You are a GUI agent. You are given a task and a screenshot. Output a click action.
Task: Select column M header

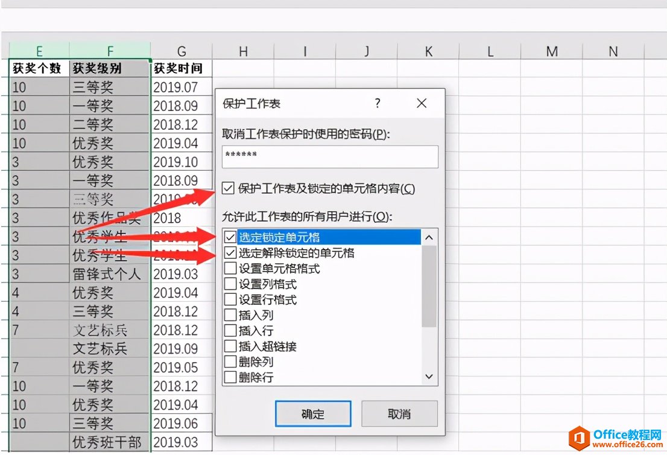[x=552, y=51]
